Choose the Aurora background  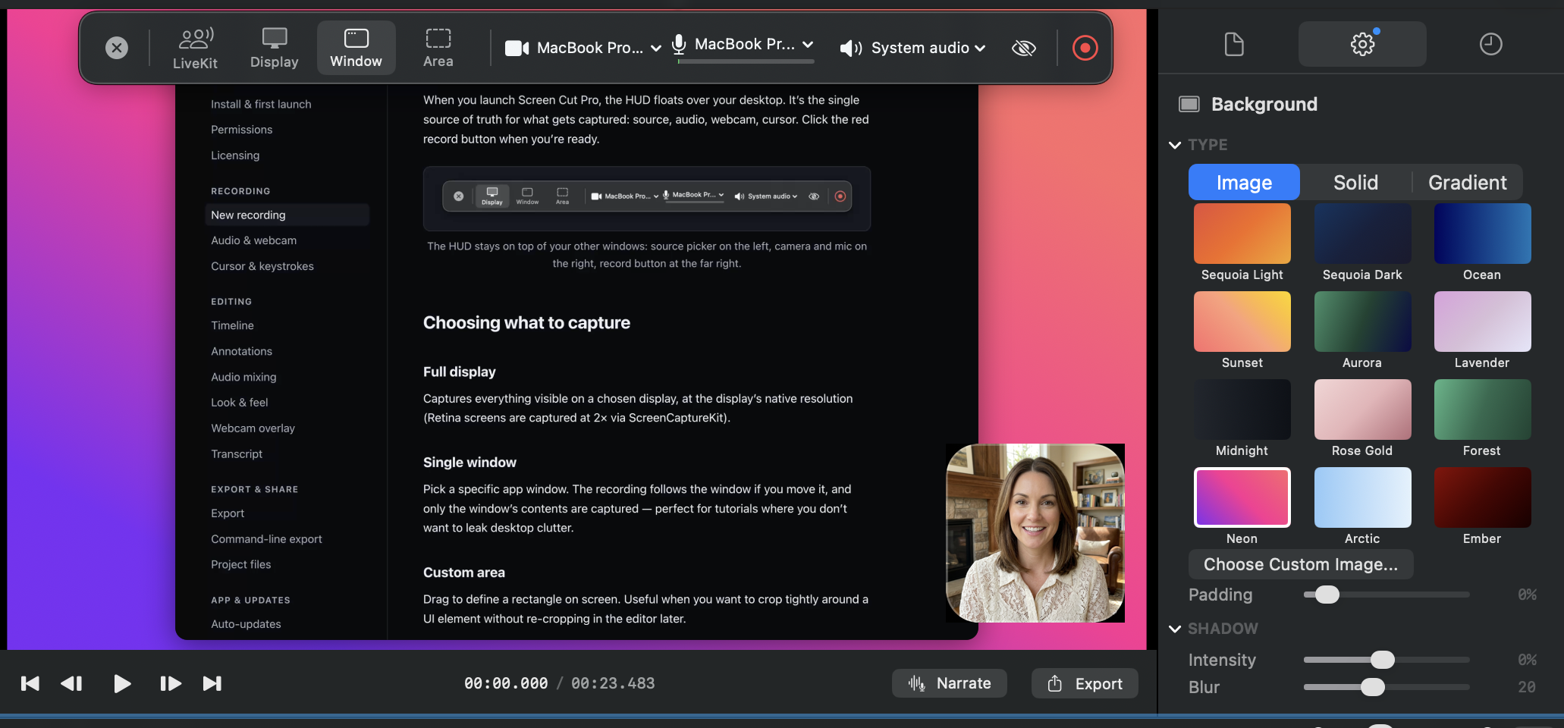pos(1362,322)
